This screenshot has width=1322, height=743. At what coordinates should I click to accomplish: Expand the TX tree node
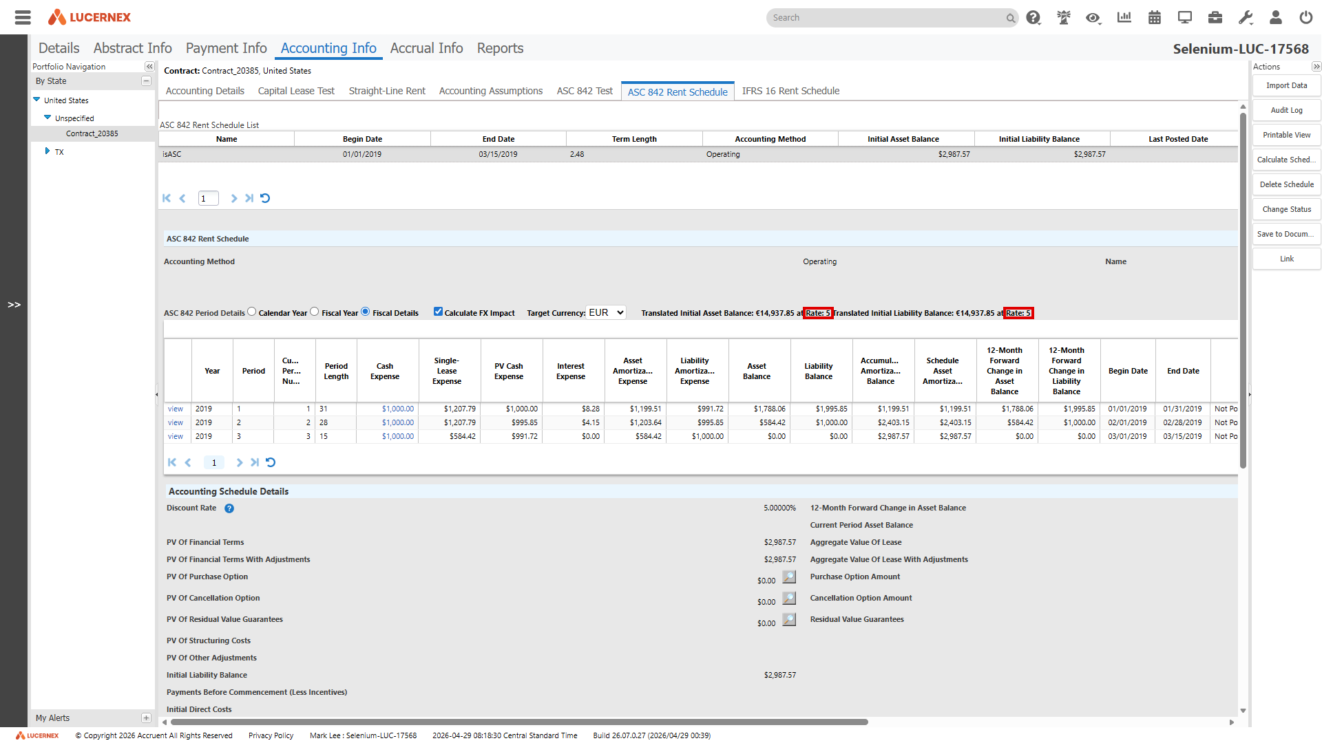tap(48, 151)
